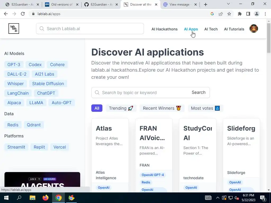Go back to the previous page

coord(6,14)
